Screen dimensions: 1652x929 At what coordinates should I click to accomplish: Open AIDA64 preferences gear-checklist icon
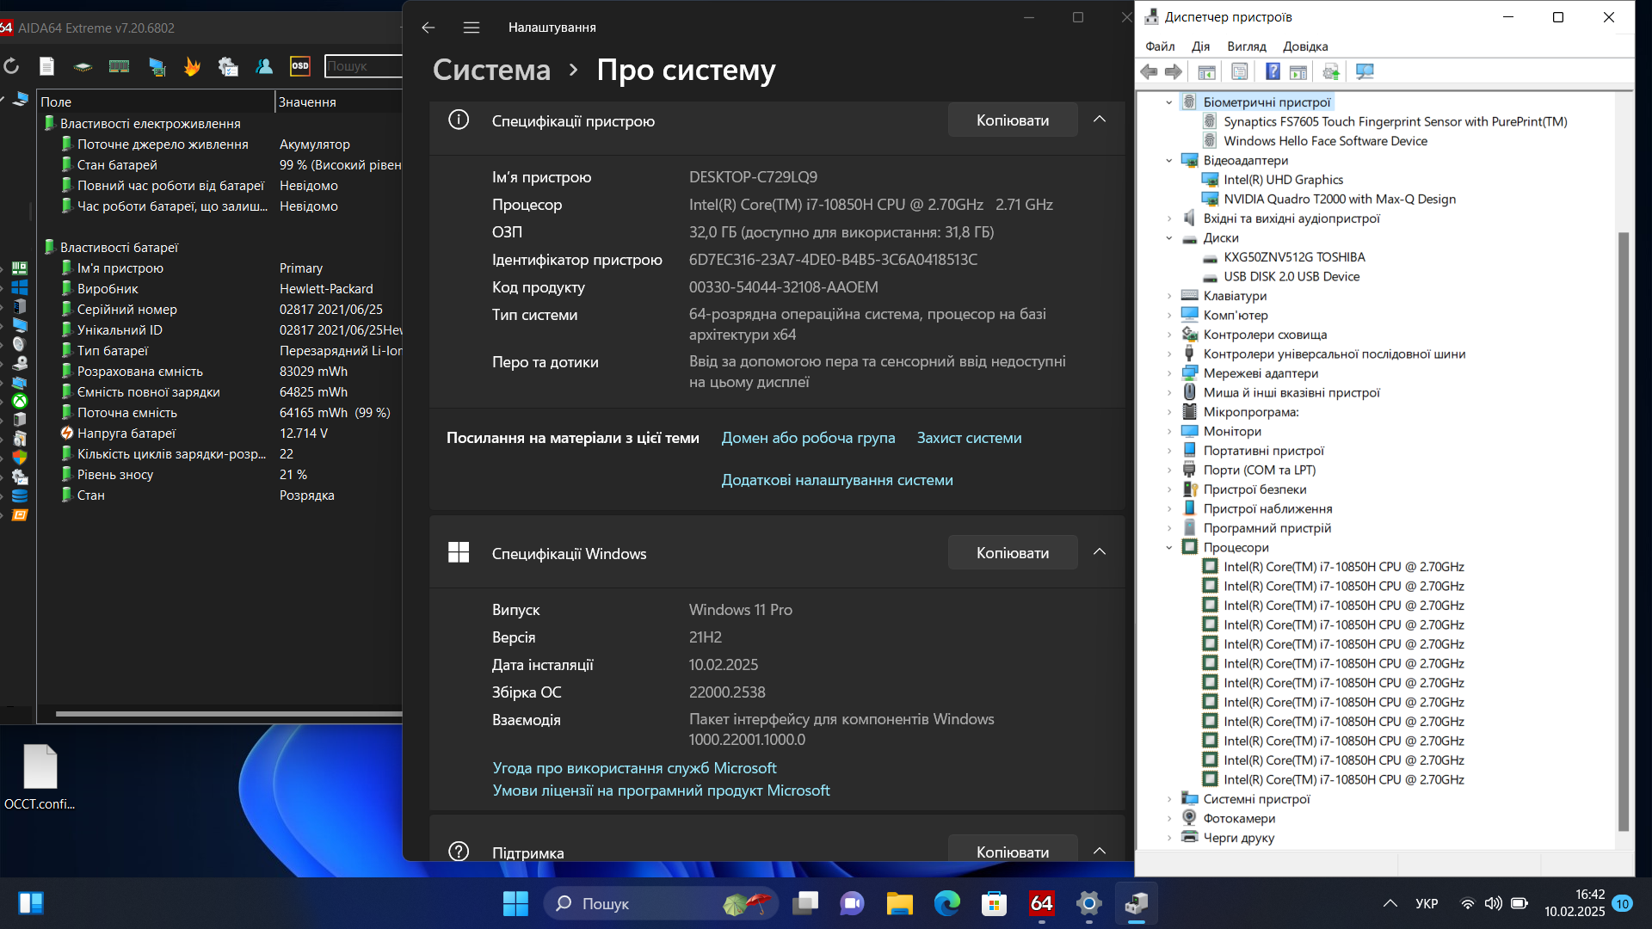(228, 66)
